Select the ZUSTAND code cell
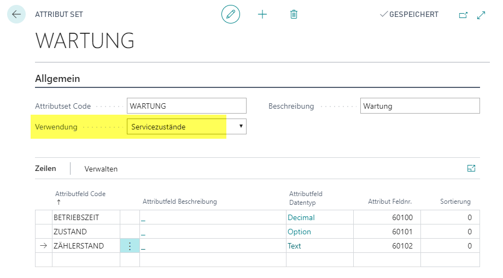The image size is (503, 278). coord(86,232)
